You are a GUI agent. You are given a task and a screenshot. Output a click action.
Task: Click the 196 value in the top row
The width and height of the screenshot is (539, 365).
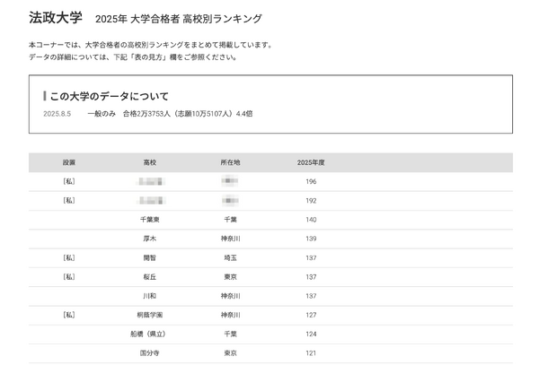[x=311, y=181]
